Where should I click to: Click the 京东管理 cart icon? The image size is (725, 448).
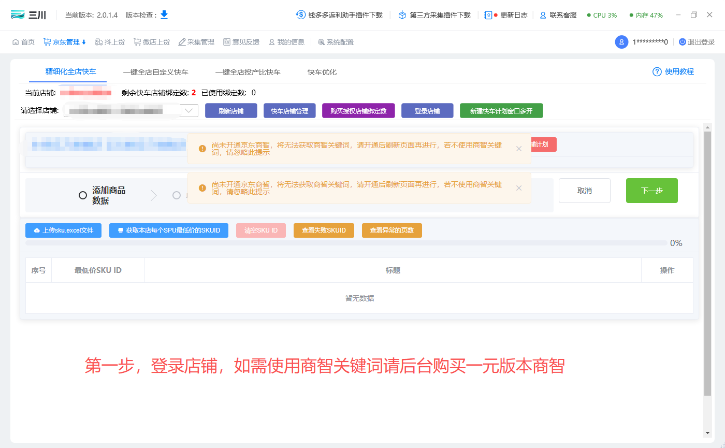coord(47,42)
